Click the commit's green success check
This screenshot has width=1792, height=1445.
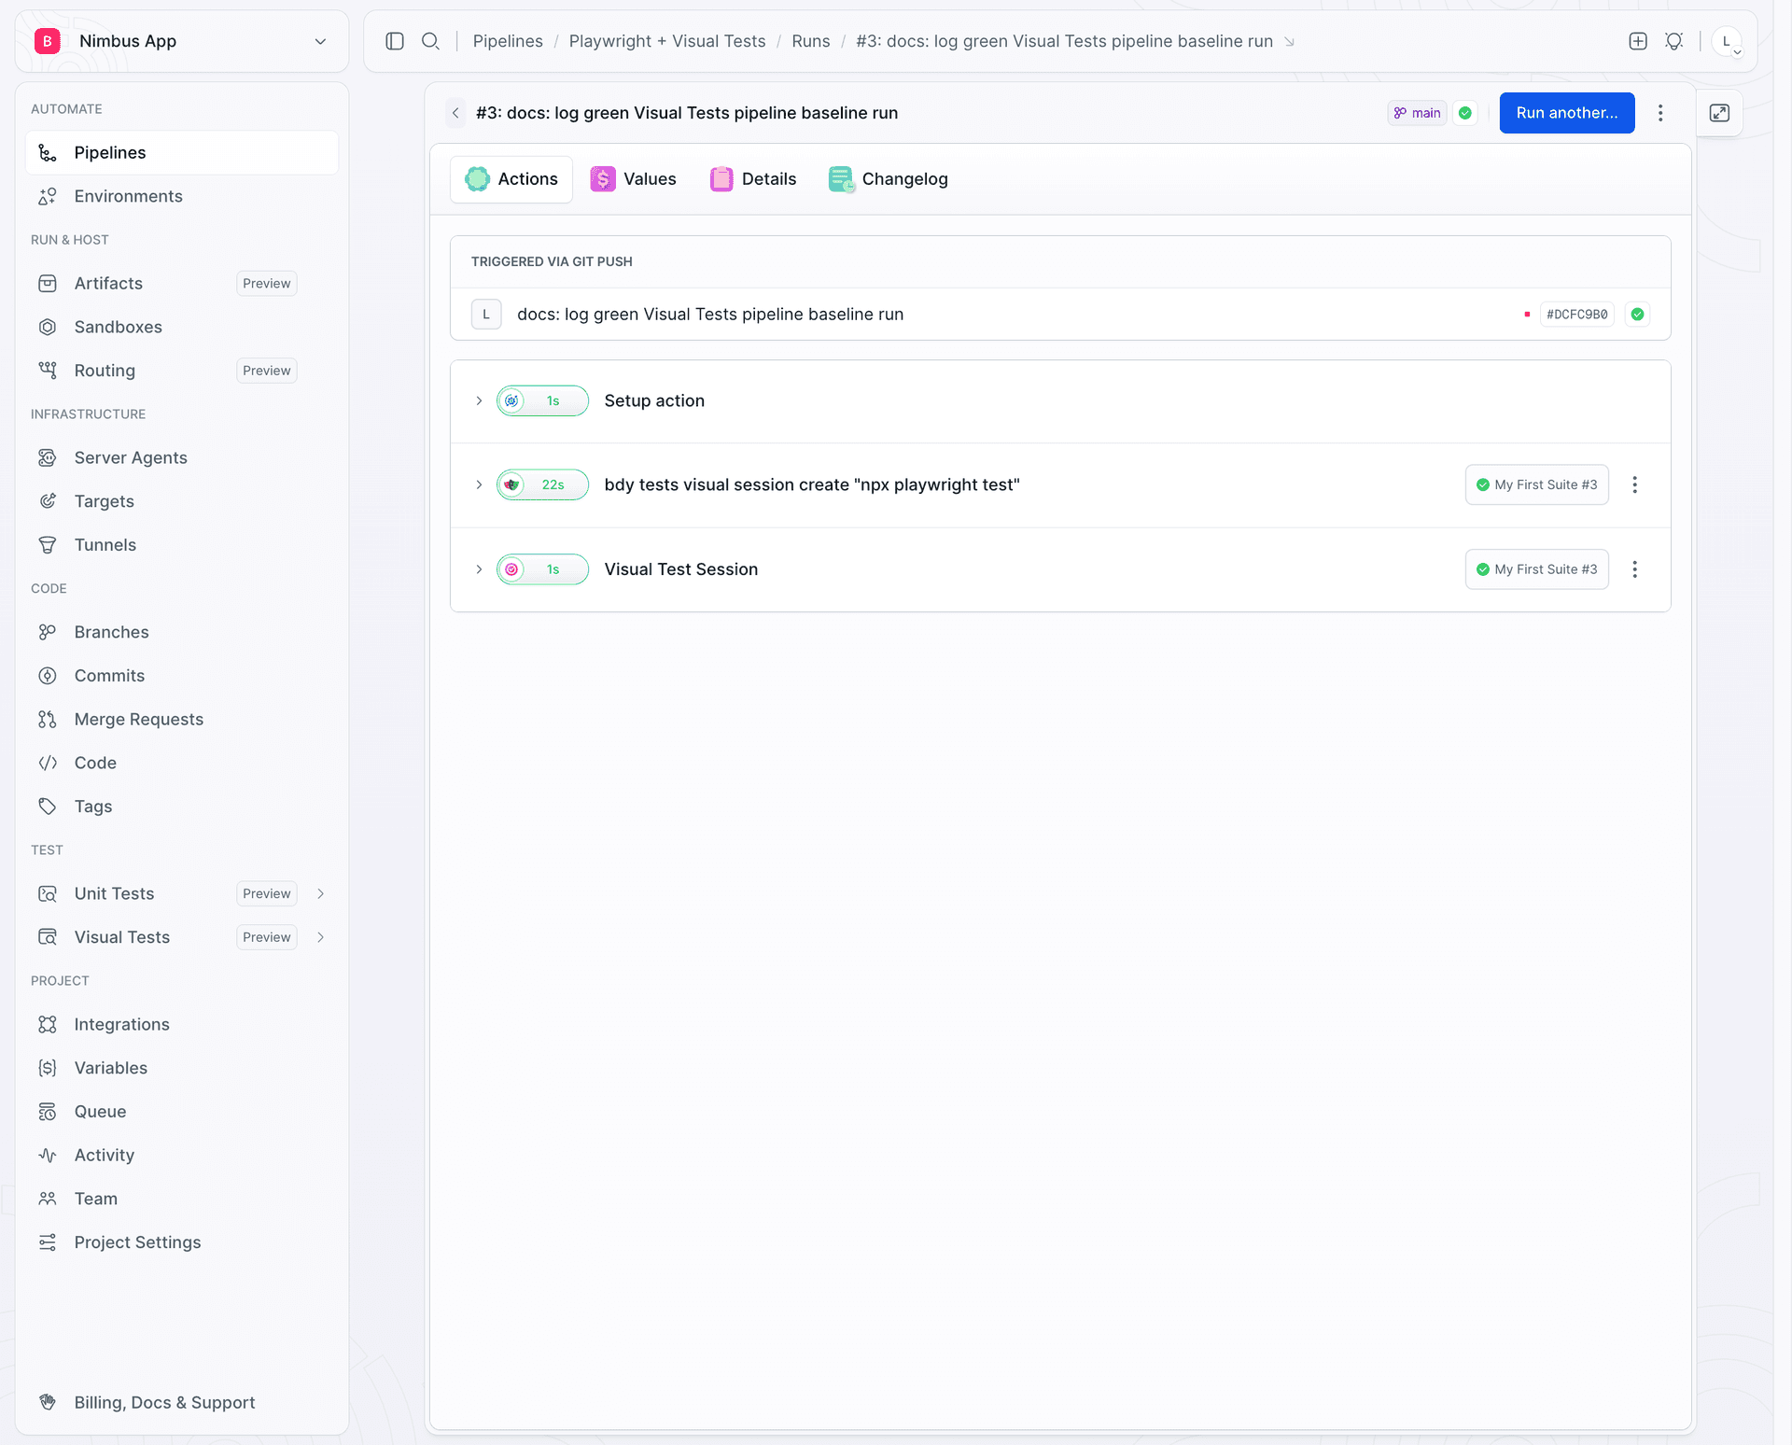1637,315
